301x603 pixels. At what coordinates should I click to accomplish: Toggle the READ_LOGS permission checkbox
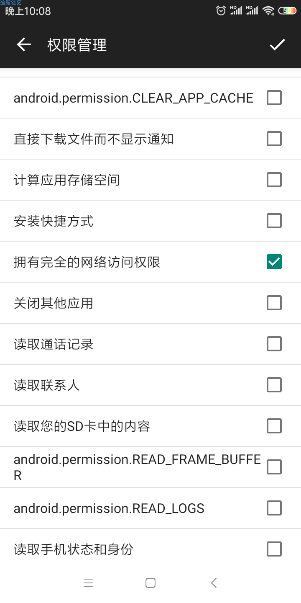[x=274, y=508]
